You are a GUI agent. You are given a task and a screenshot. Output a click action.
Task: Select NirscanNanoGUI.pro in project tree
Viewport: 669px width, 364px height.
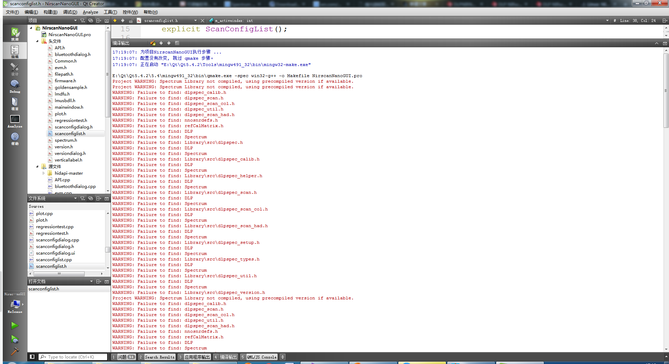click(x=69, y=34)
